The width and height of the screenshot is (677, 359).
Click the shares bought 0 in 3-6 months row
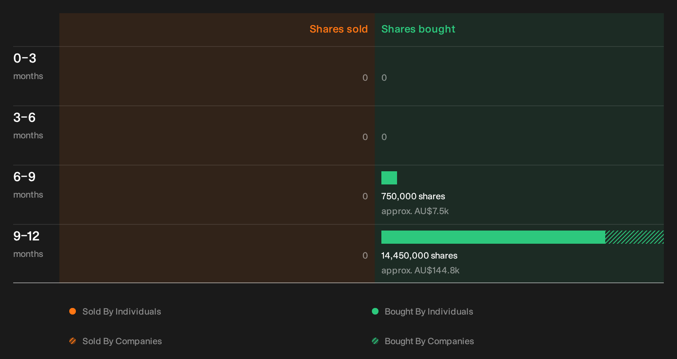(384, 137)
